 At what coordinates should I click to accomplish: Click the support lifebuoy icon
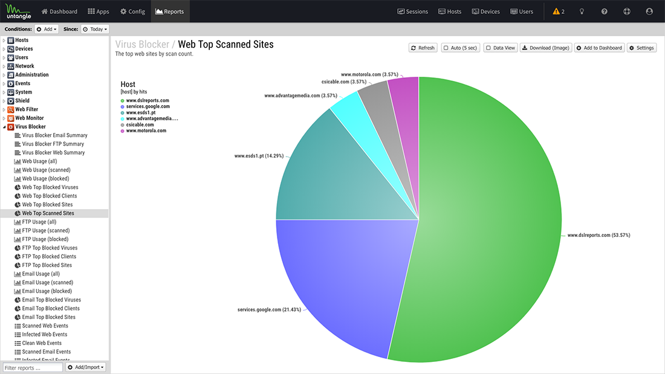click(x=627, y=11)
